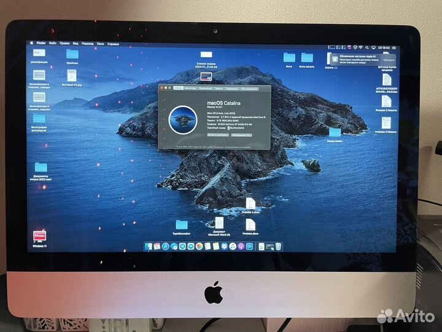Click the menu bar clock
The width and height of the screenshot is (442, 332).
(x=383, y=48)
